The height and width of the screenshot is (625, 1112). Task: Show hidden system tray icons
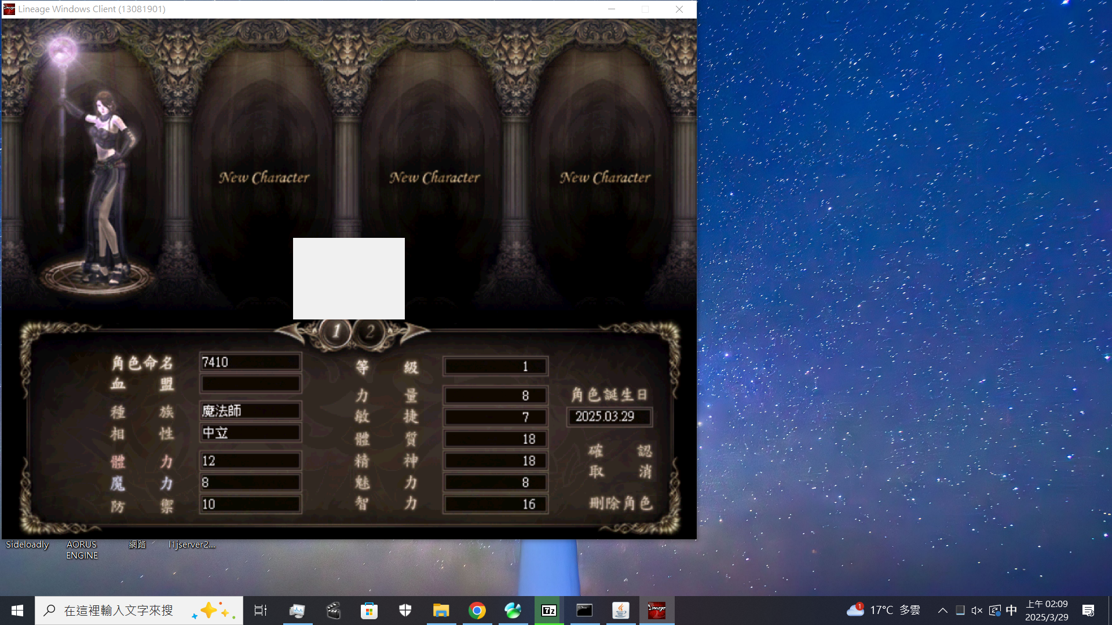click(x=943, y=611)
